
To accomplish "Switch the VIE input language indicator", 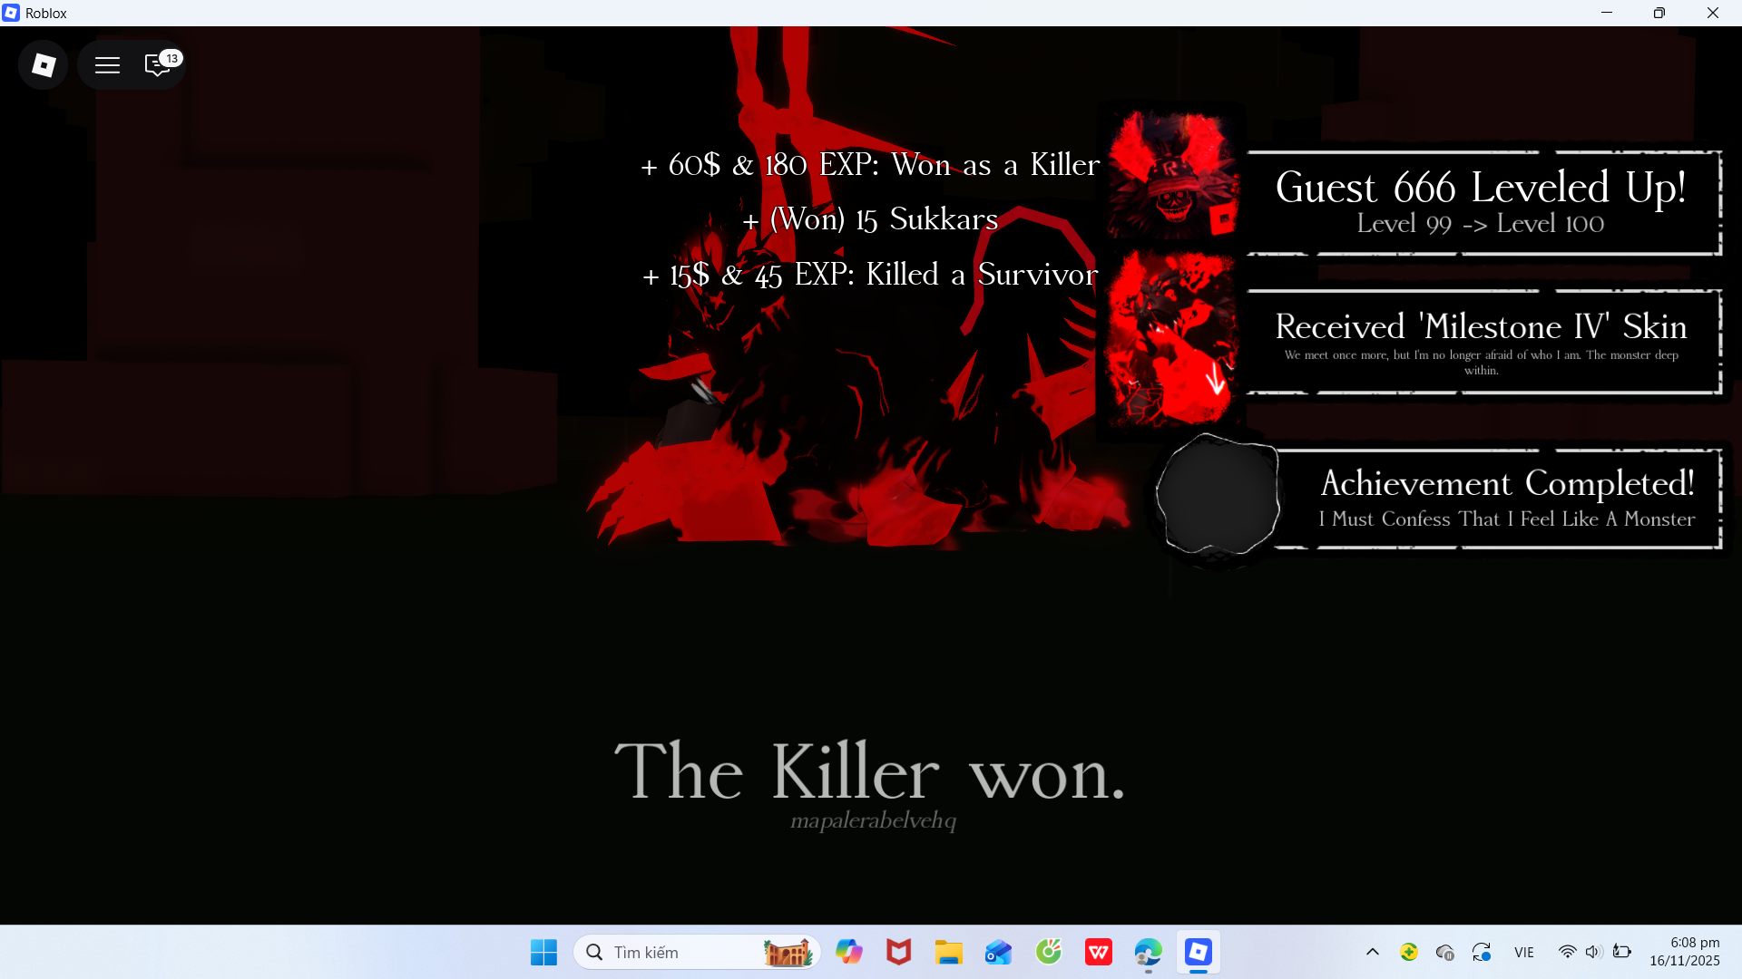I will (x=1524, y=952).
